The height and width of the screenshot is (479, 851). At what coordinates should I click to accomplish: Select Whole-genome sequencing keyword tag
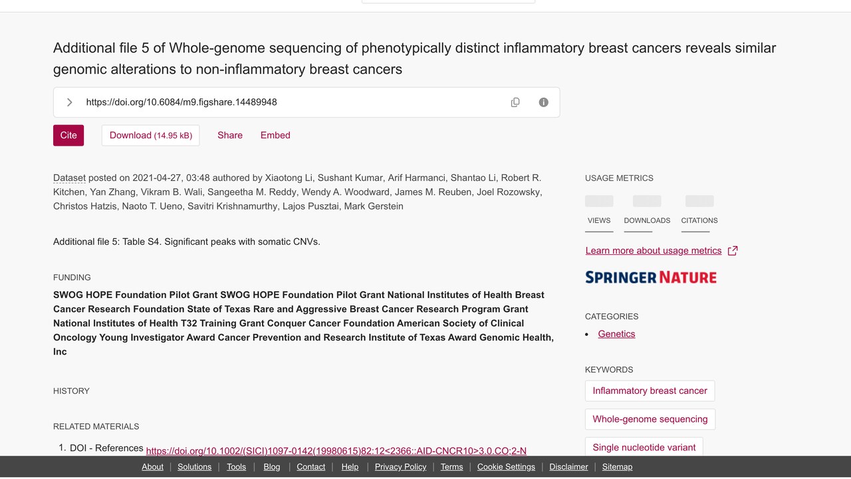click(650, 419)
